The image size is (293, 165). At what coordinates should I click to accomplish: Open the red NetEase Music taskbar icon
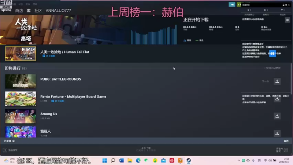click(172, 160)
